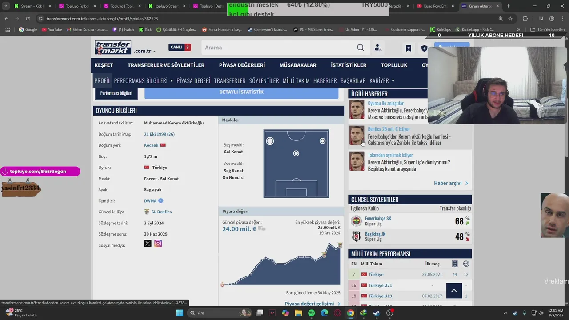
Task: Open the DWMA agent link
Action: point(150,201)
